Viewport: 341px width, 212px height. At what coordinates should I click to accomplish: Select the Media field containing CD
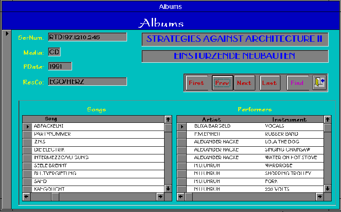click(54, 52)
